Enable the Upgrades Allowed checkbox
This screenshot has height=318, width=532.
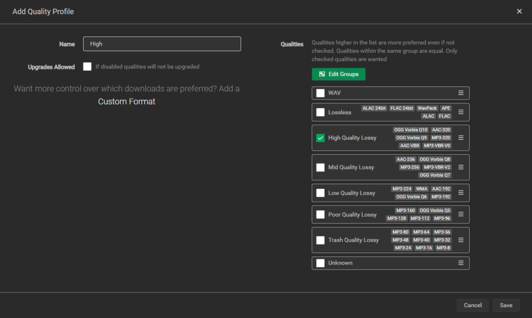click(x=87, y=67)
